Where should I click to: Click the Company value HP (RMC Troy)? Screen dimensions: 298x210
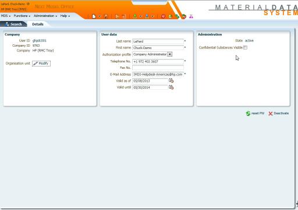pyautogui.click(x=43, y=51)
